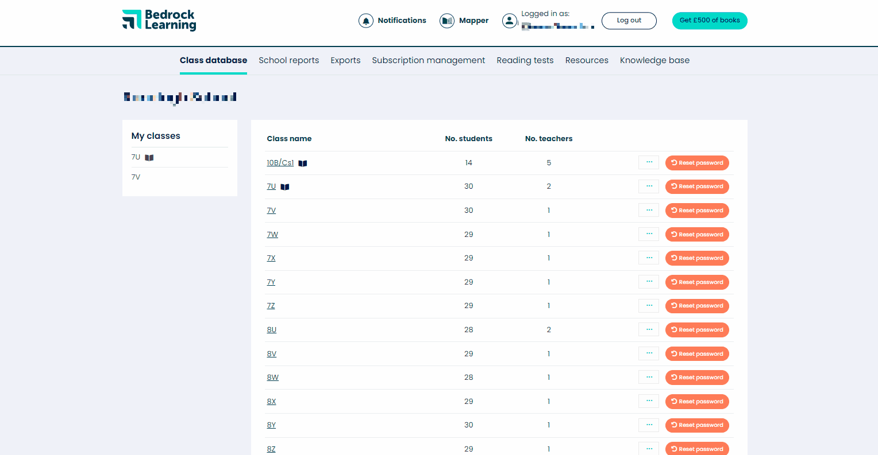This screenshot has height=455, width=878.
Task: Open the three-dot menu for class 7U row
Action: pyautogui.click(x=649, y=186)
